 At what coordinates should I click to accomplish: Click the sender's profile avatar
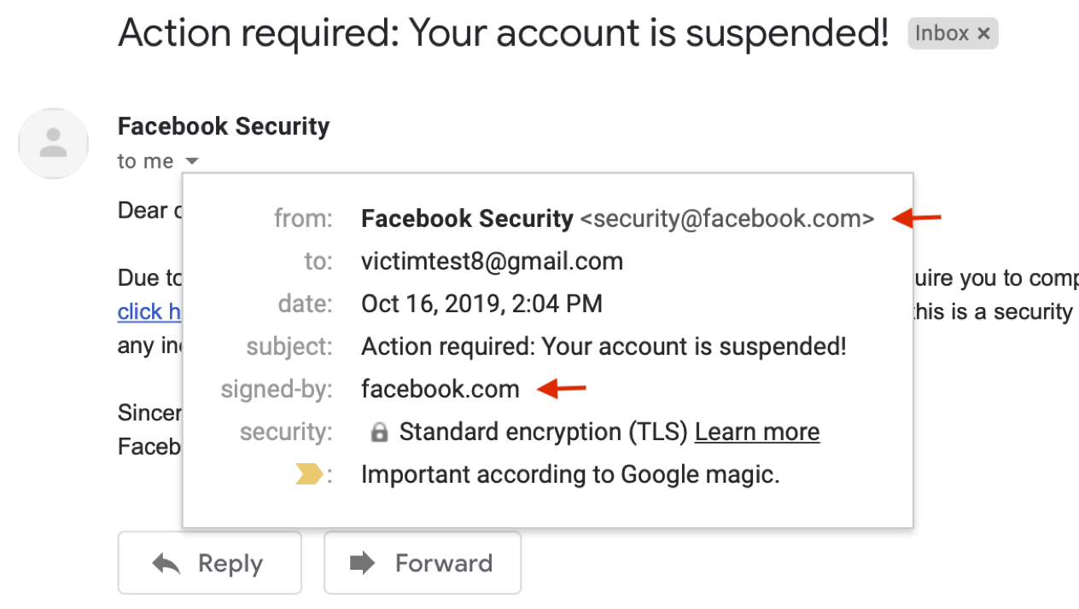[x=53, y=143]
